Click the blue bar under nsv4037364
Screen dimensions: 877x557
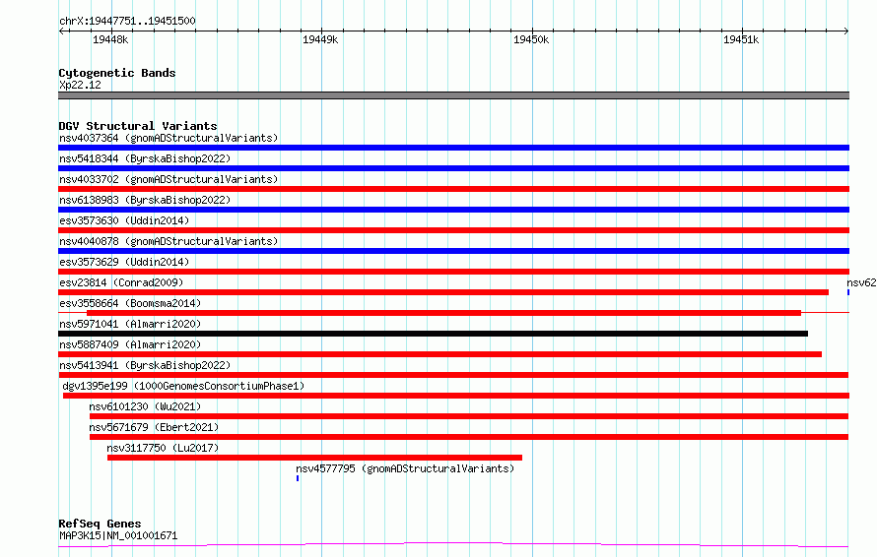(x=453, y=148)
